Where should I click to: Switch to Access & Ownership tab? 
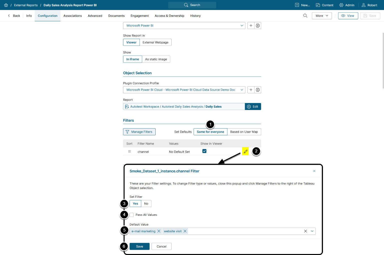[x=170, y=16]
